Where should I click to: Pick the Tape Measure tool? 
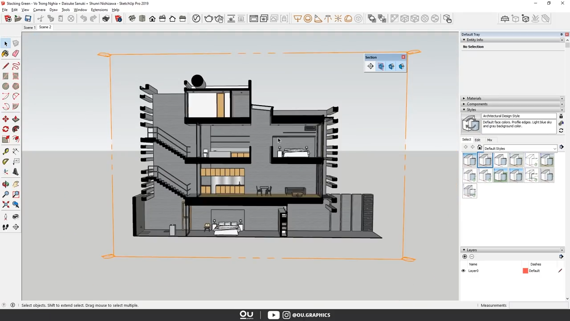pyautogui.click(x=5, y=152)
